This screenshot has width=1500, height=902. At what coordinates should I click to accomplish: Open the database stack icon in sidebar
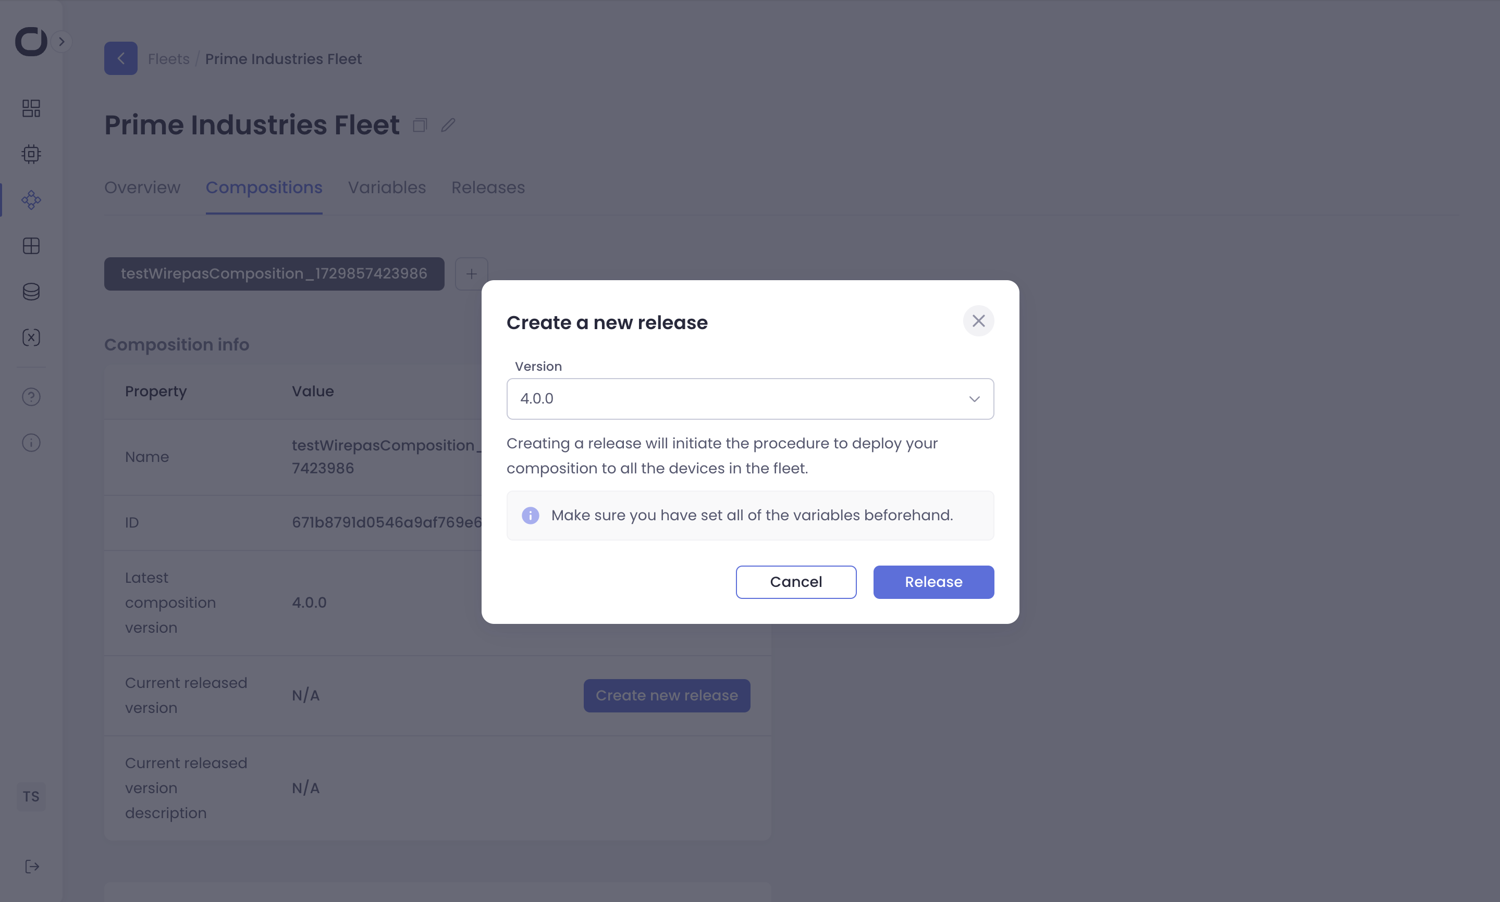[x=31, y=292]
